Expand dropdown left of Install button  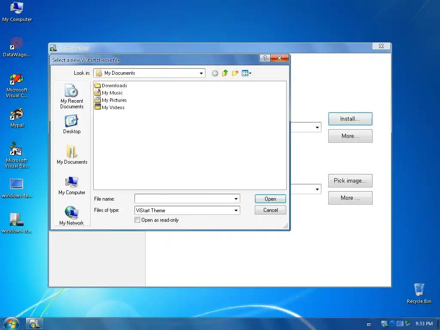(317, 127)
